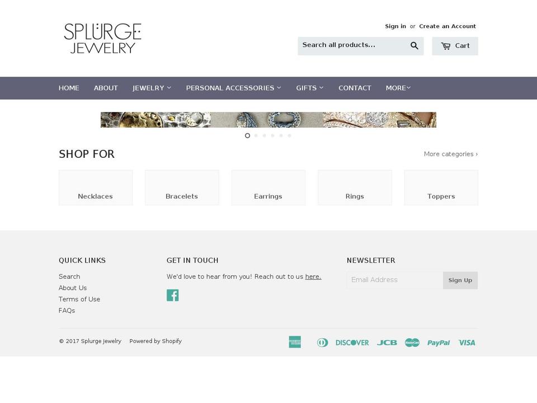The height and width of the screenshot is (403, 537).
Task: Click the Visa payment icon
Action: pyautogui.click(x=467, y=342)
